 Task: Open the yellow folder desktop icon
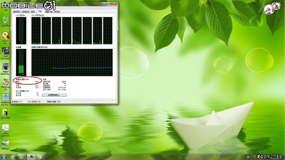[x=5, y=114]
